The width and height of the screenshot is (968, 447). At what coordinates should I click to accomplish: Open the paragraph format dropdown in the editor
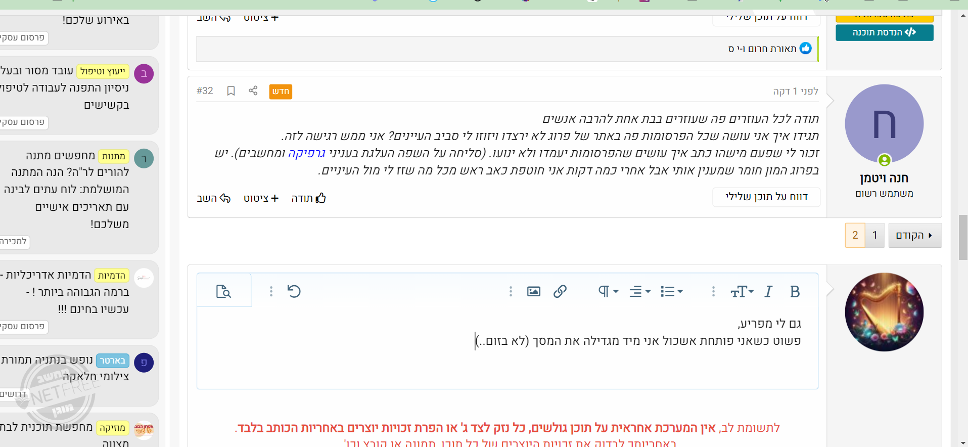(x=609, y=292)
